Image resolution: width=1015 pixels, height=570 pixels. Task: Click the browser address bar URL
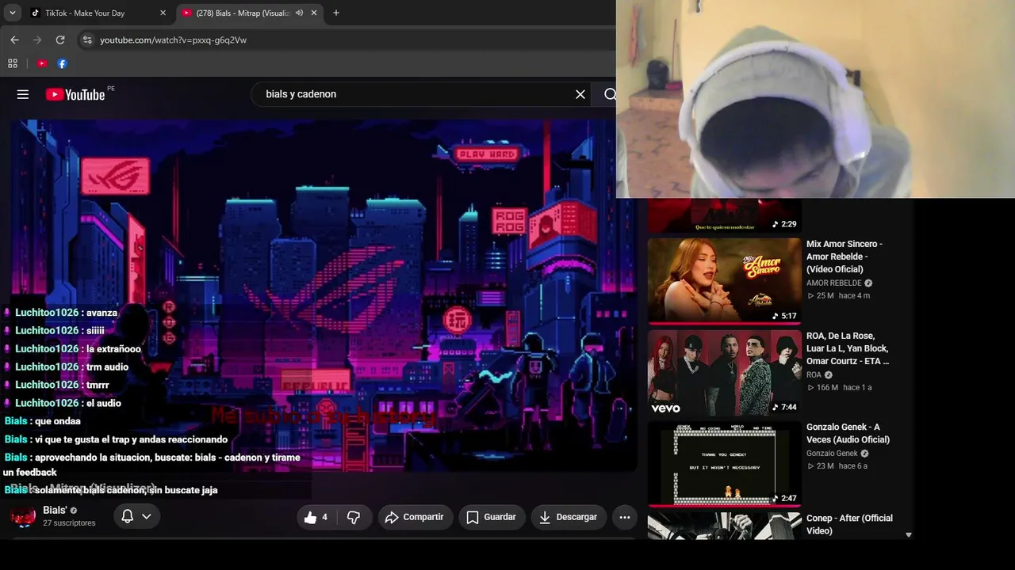tap(174, 40)
